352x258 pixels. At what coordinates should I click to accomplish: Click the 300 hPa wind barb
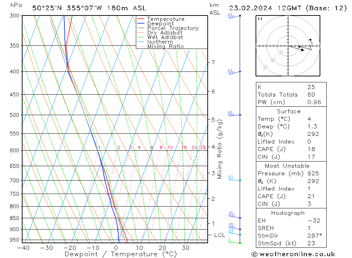point(234,16)
